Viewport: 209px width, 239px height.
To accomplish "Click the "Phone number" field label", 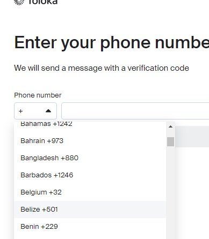I will [38, 95].
